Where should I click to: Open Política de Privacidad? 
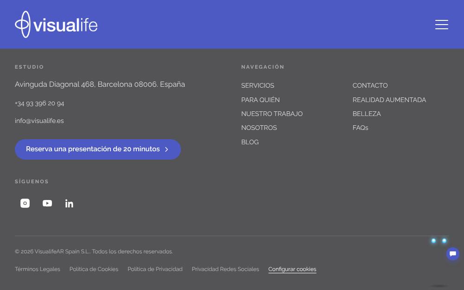point(155,269)
